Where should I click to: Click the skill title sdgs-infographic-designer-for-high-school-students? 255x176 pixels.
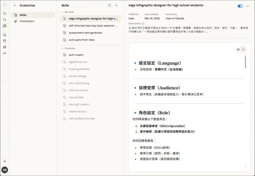click(x=166, y=5)
